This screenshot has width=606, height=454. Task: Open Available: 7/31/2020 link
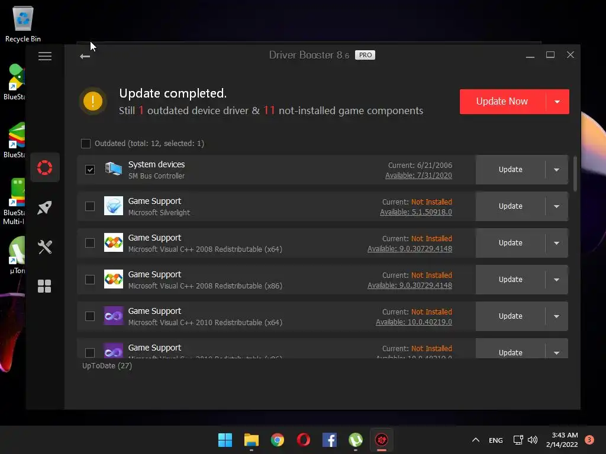pos(418,175)
